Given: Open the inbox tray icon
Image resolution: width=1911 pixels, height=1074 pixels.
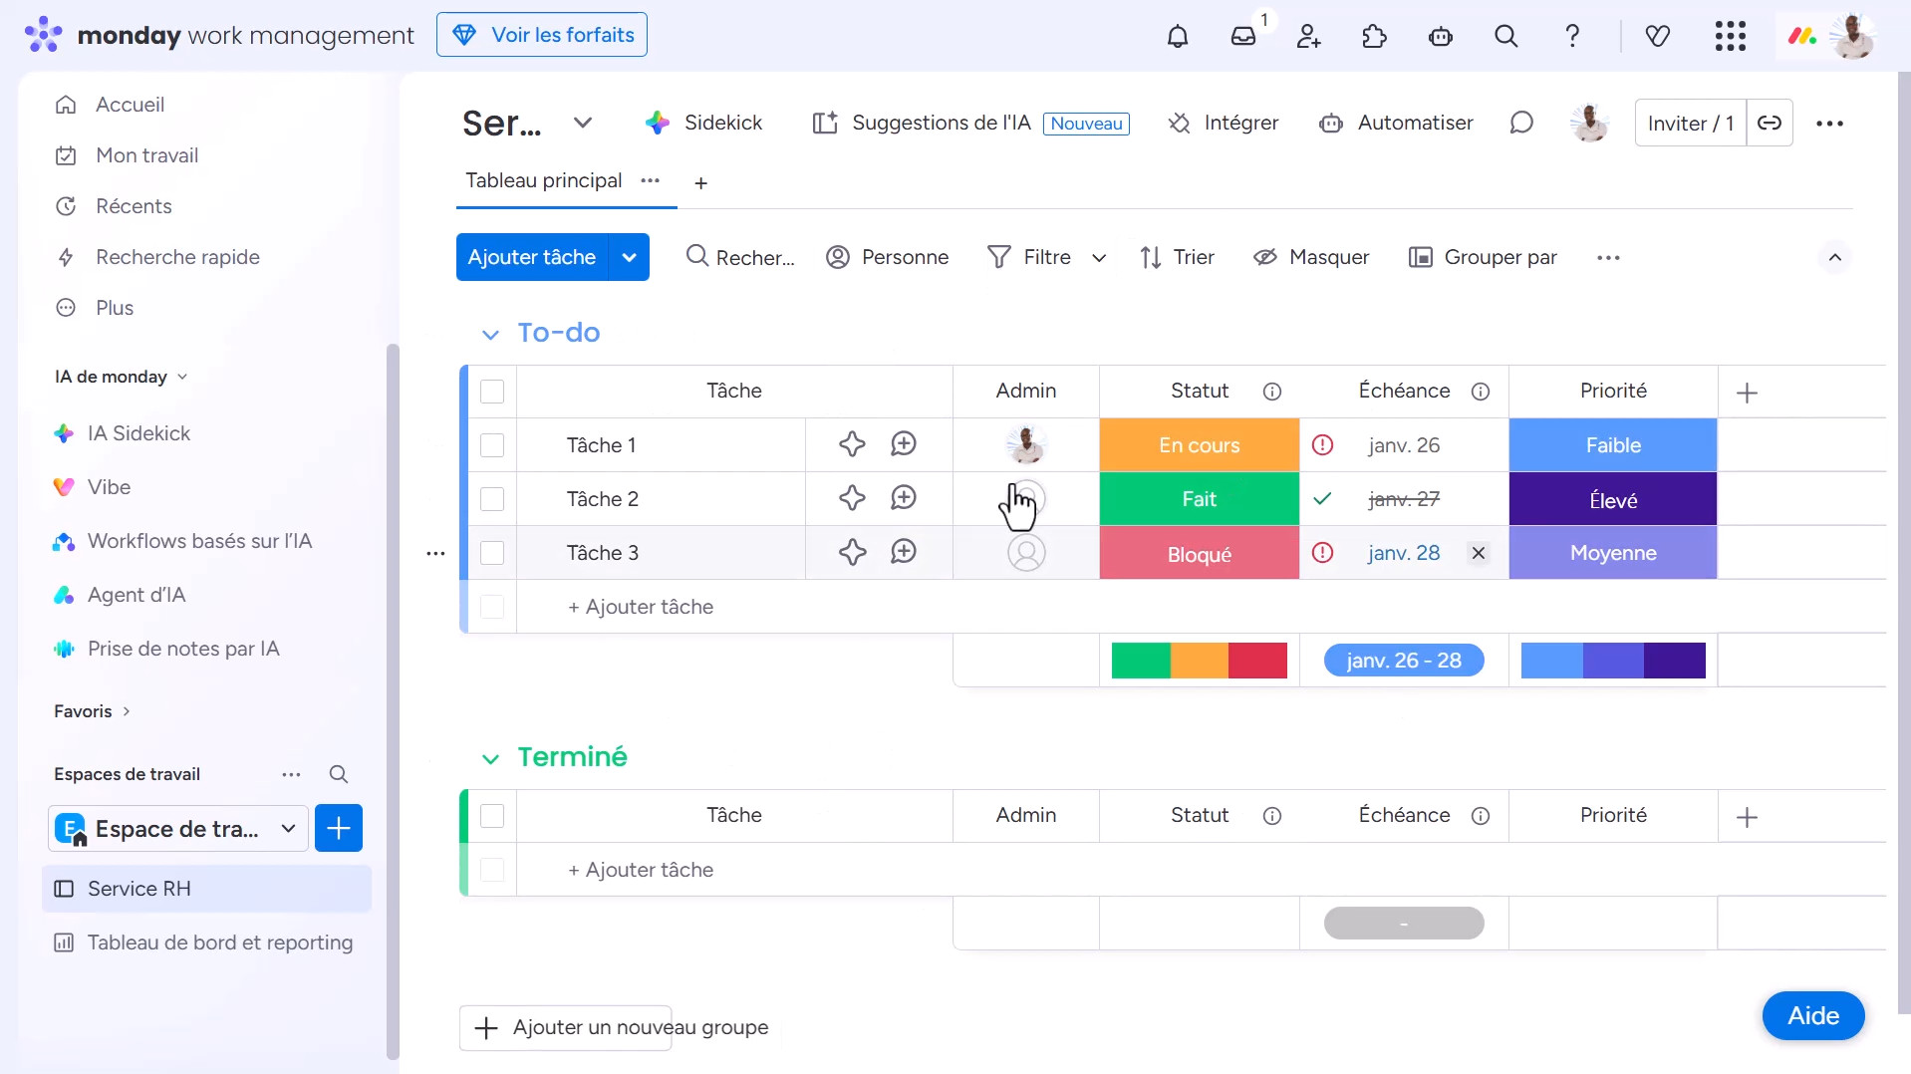Looking at the screenshot, I should tap(1243, 37).
